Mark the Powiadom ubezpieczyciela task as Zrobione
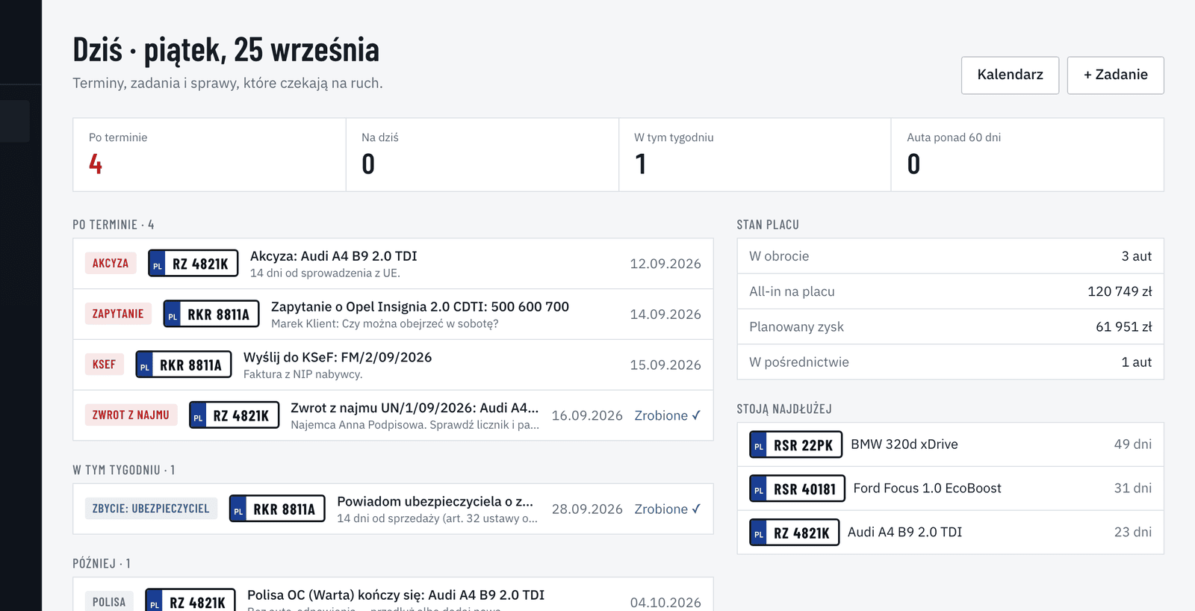 pos(668,509)
